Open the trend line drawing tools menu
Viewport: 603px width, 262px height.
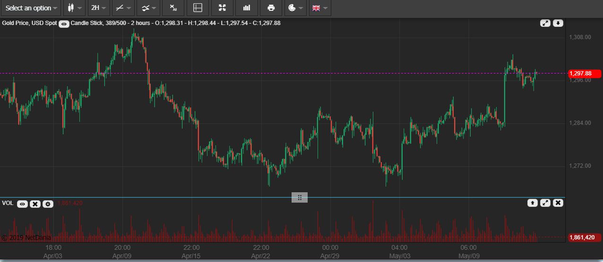pos(123,8)
